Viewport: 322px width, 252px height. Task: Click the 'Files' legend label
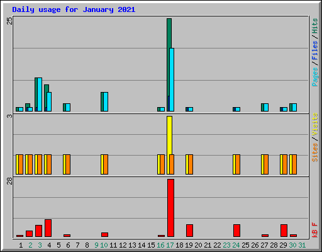coord(315,50)
